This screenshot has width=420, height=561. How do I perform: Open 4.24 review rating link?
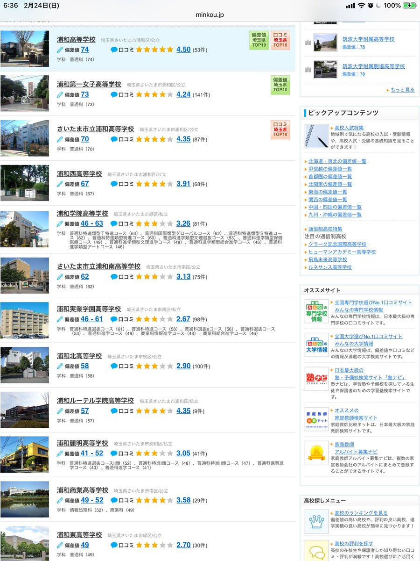coord(183,94)
